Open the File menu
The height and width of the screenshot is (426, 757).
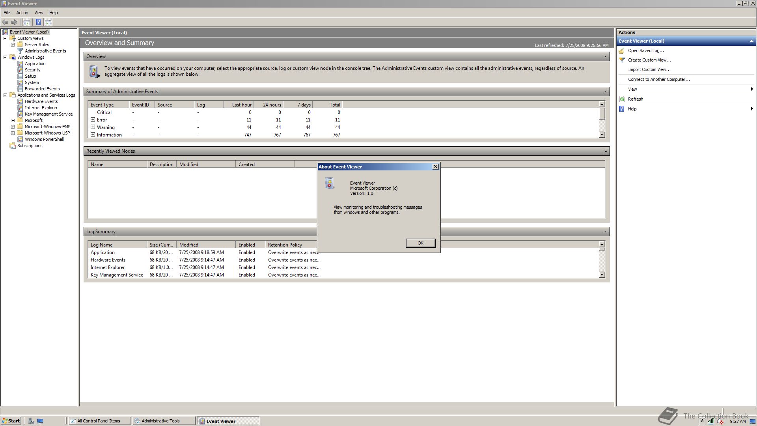[7, 13]
